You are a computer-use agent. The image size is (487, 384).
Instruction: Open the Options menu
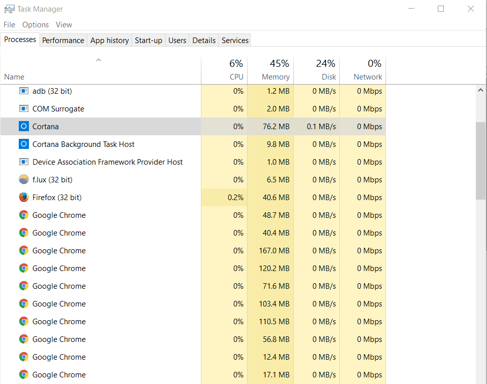pos(35,24)
